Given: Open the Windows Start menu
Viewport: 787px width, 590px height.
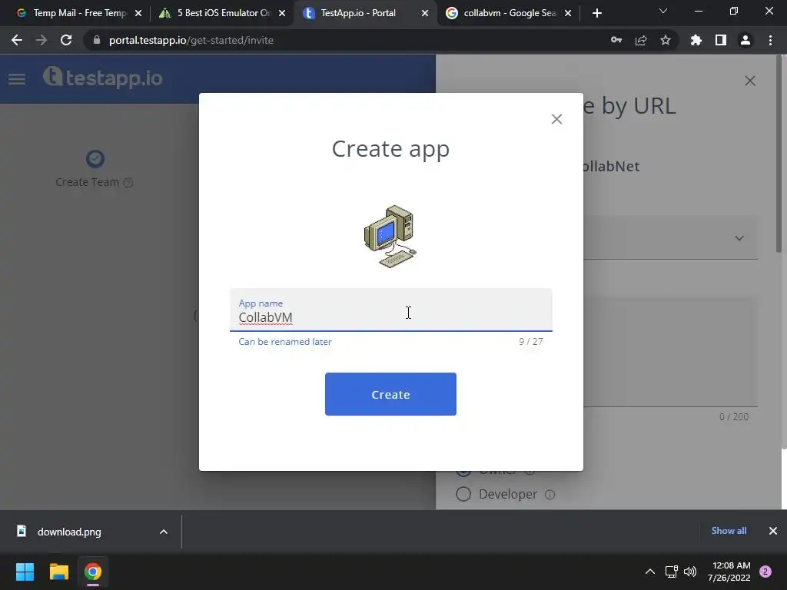Looking at the screenshot, I should pos(25,572).
